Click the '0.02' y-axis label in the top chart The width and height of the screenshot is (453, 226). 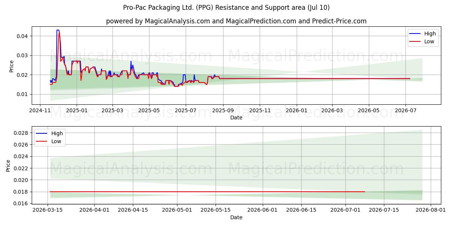click(23, 75)
